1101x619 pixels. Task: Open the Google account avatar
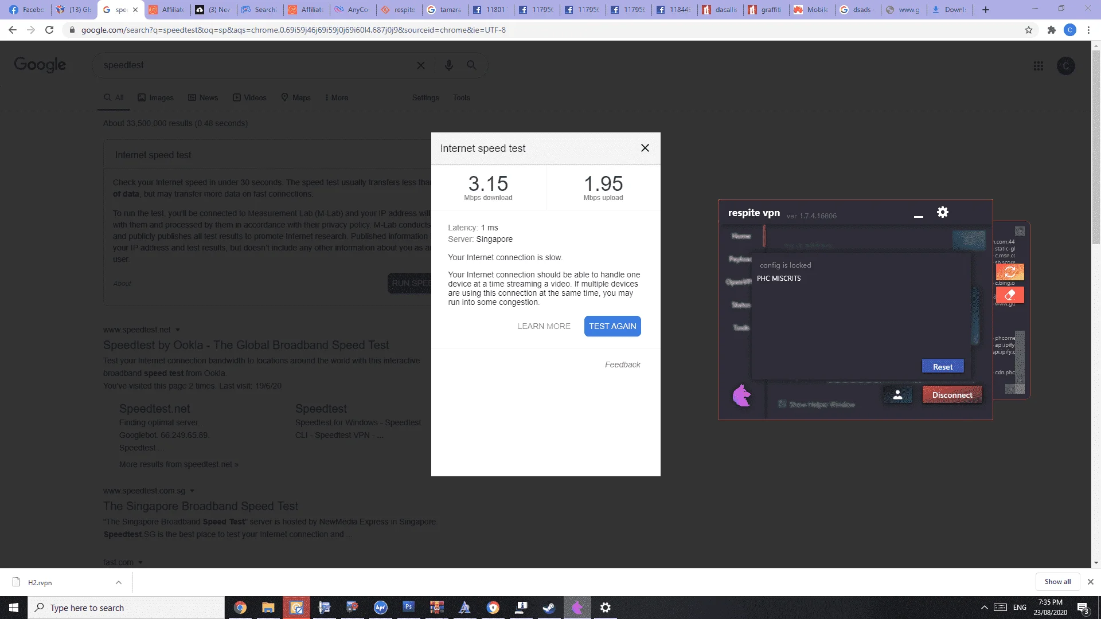click(x=1066, y=66)
